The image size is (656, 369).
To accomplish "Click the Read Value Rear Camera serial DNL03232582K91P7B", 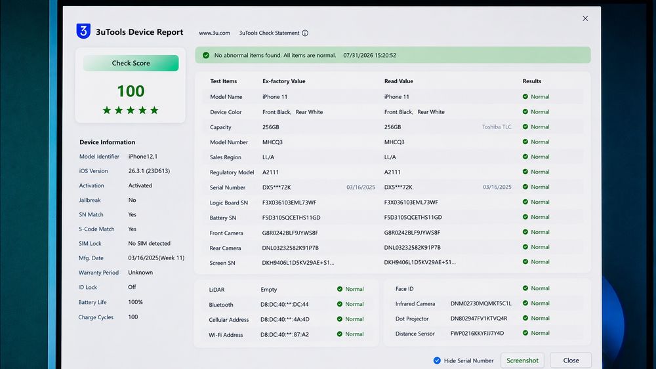I will pyautogui.click(x=412, y=247).
